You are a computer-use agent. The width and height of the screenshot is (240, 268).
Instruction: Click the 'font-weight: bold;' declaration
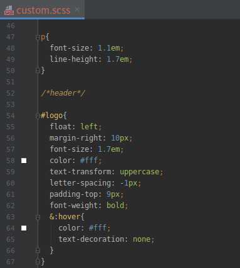[89, 206]
